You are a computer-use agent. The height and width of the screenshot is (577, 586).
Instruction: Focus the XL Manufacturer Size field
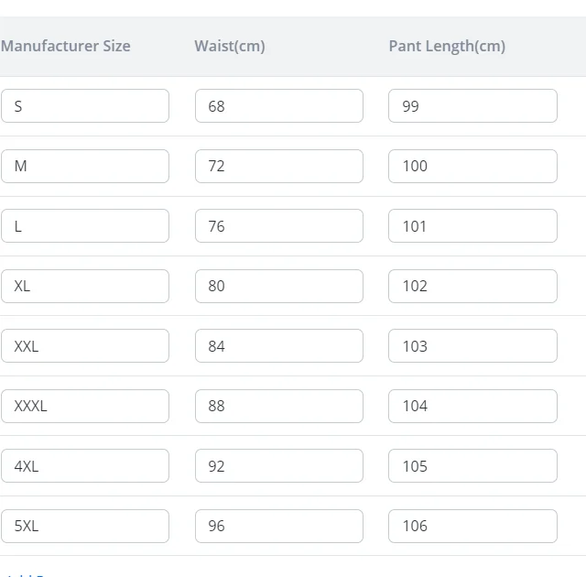pos(84,286)
